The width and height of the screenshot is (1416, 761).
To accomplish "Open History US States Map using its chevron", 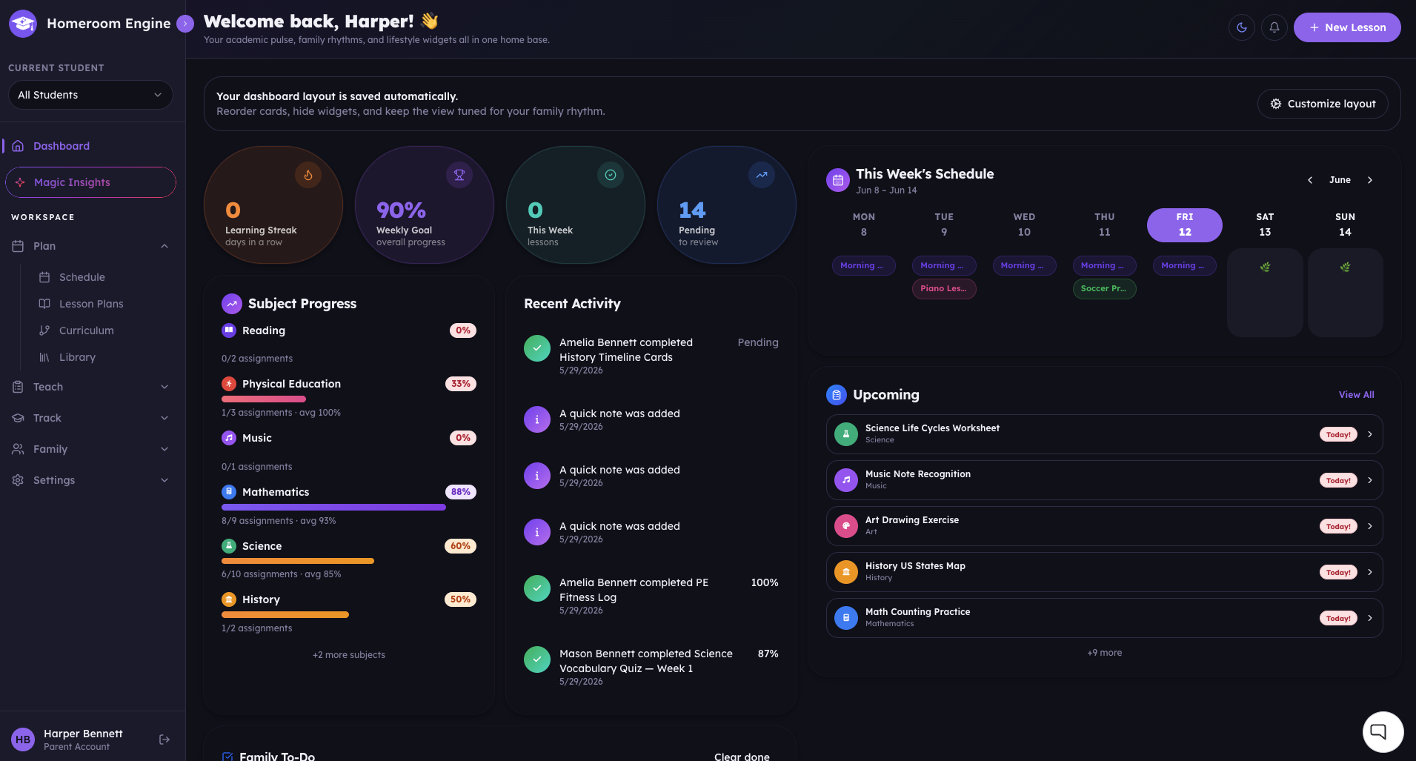I will click(x=1369, y=572).
